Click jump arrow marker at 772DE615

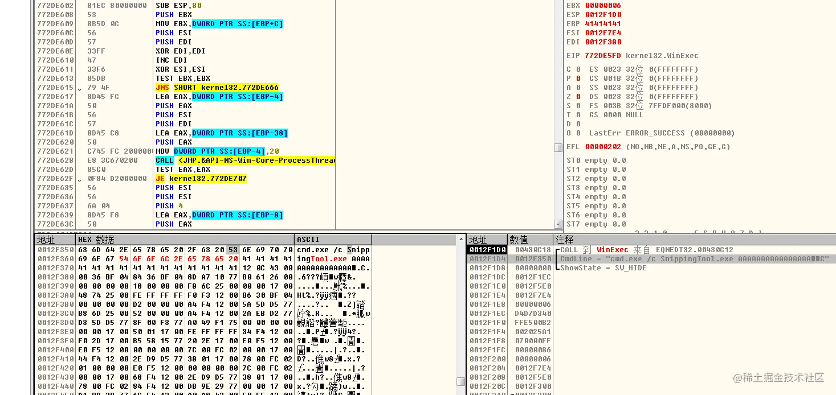click(x=80, y=88)
